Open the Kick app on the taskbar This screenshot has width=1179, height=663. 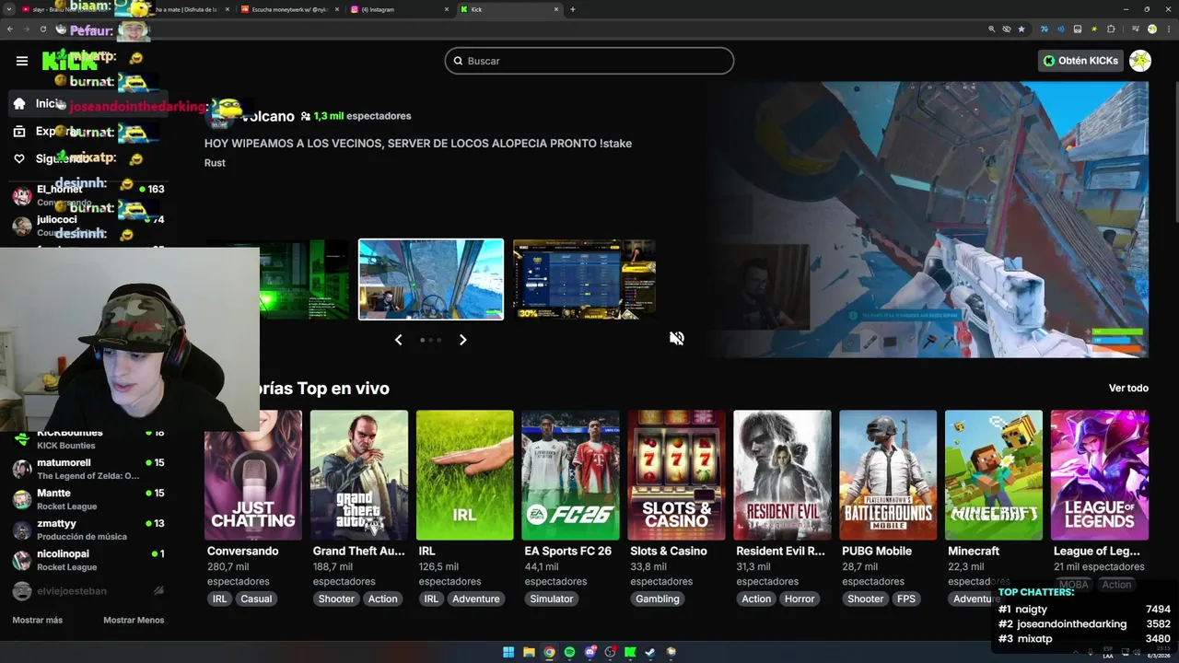tap(630, 652)
